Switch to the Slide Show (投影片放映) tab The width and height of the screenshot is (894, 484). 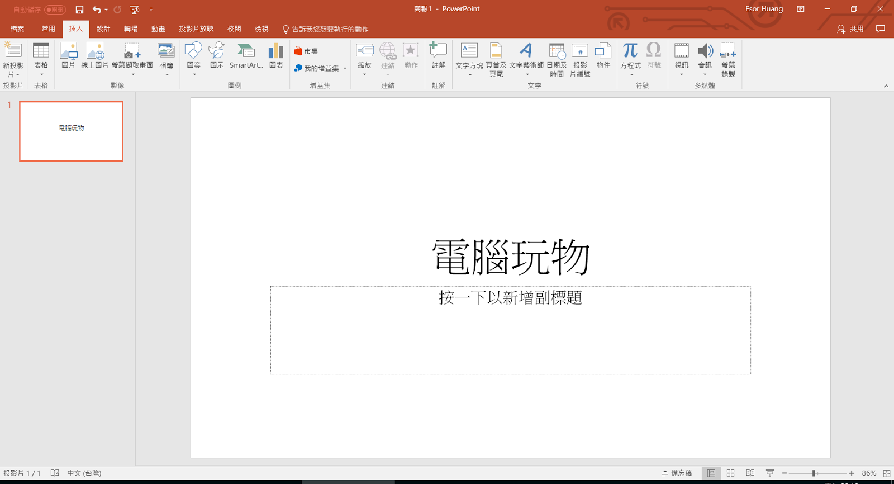[196, 29]
